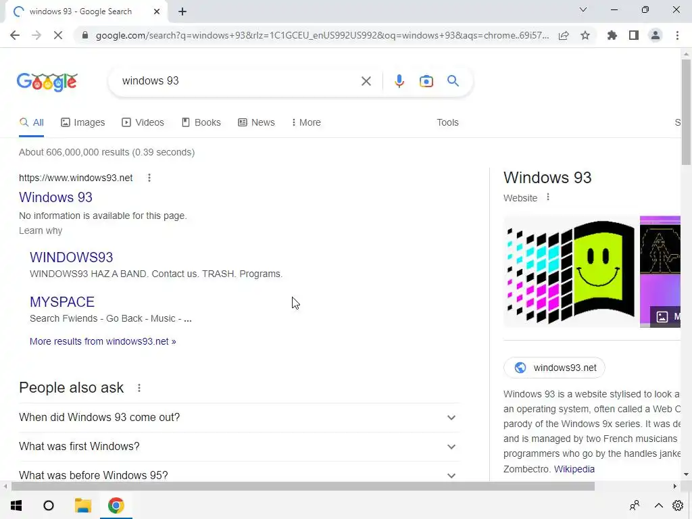This screenshot has width=692, height=519.
Task: Expand When did Windows 93 come out
Action: 239,418
